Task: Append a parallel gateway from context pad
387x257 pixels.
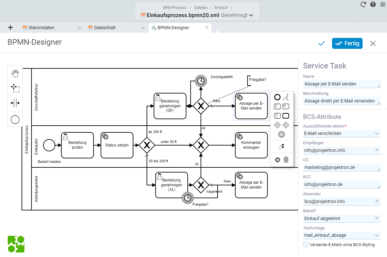Action: pos(286,125)
